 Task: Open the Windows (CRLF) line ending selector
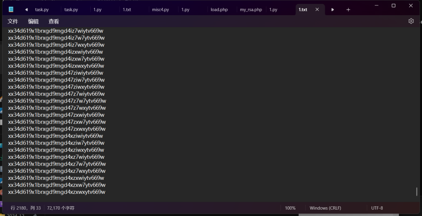pos(325,208)
